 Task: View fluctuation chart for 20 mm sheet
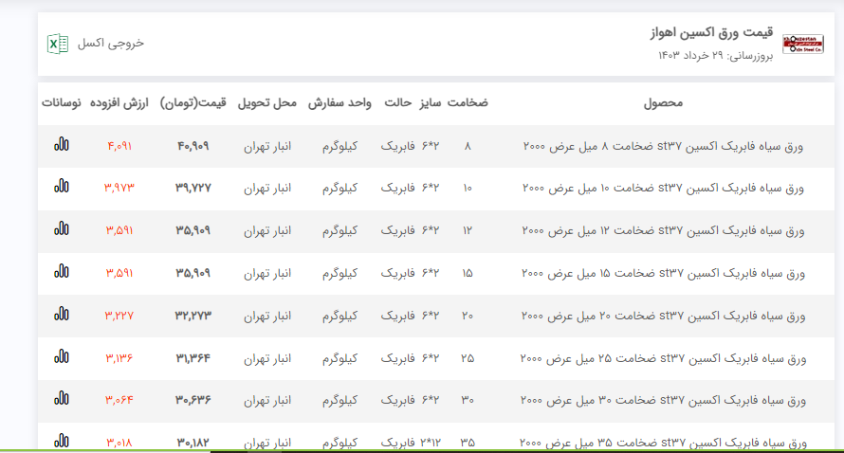coord(62,316)
